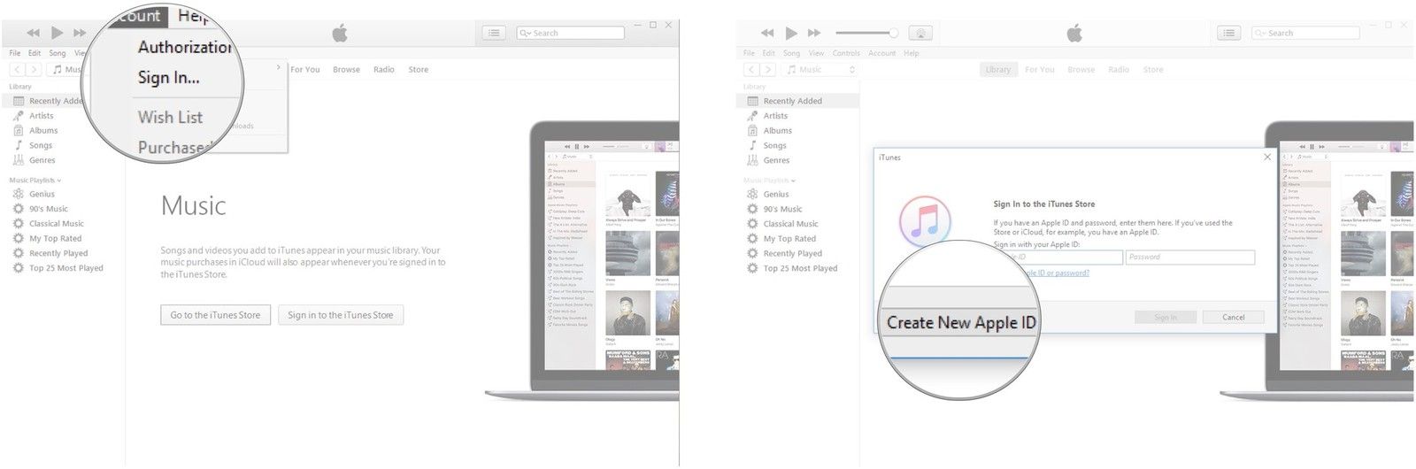Image resolution: width=1416 pixels, height=469 pixels.
Task: Select Genres in right window sidebar
Action: pyautogui.click(x=777, y=161)
